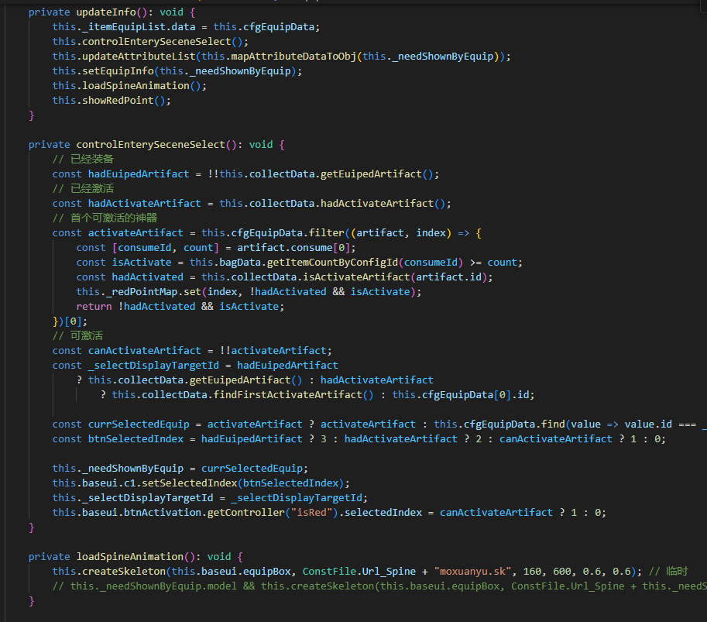Click activateArtifact in its const declaration

[x=136, y=233]
